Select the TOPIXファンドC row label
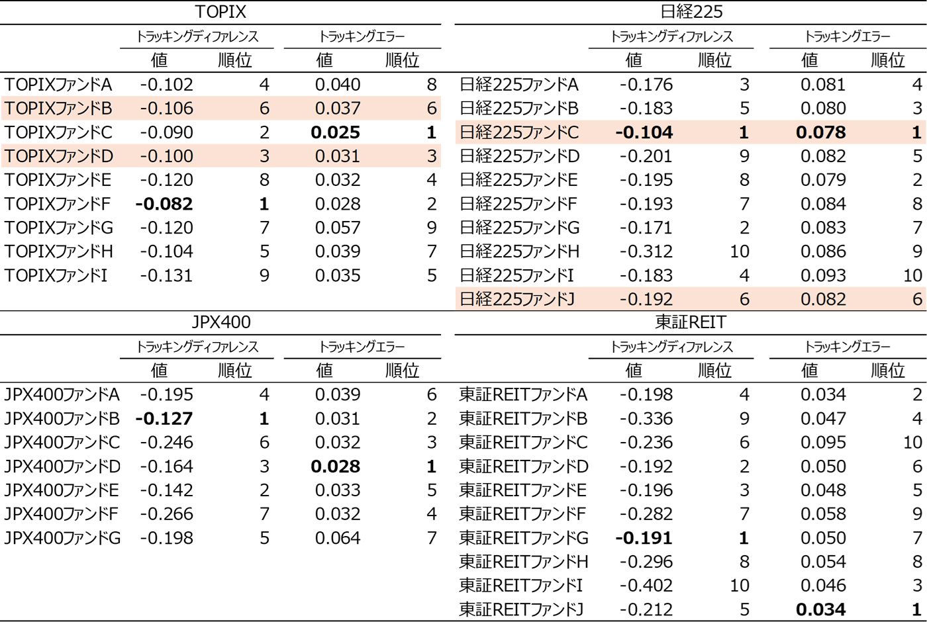 [58, 132]
